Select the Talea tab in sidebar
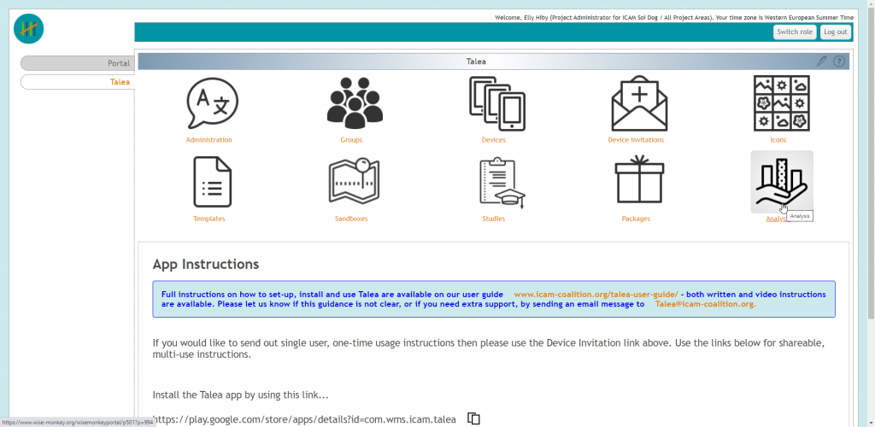 pos(78,82)
